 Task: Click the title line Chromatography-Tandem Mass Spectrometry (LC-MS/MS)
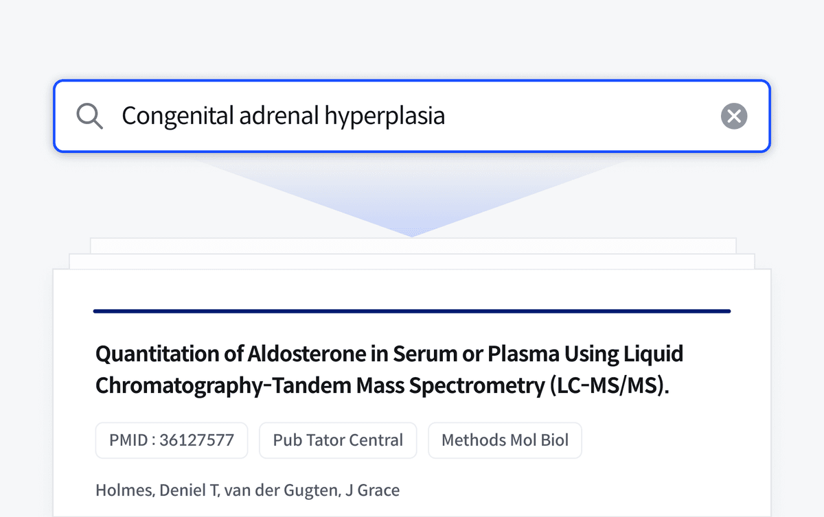pyautogui.click(x=382, y=385)
